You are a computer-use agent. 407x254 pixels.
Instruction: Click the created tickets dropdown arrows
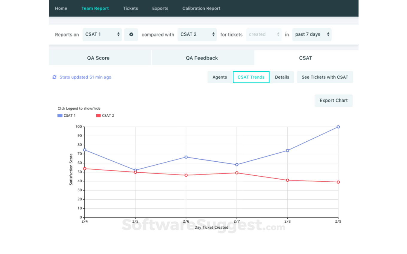point(279,34)
